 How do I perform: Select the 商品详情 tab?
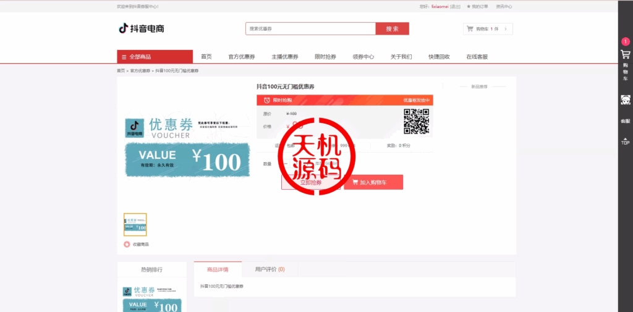click(218, 269)
